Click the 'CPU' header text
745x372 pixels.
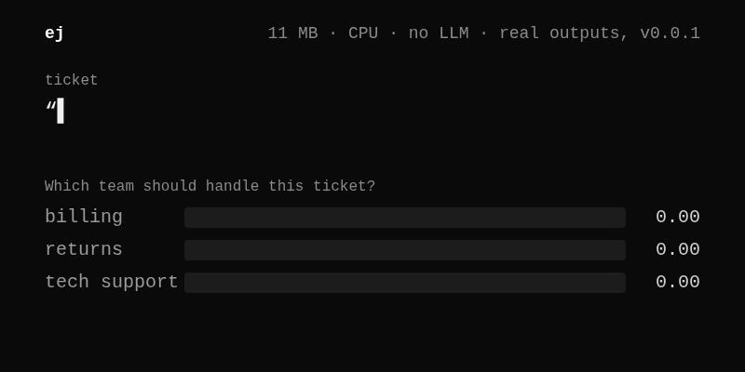pos(363,33)
